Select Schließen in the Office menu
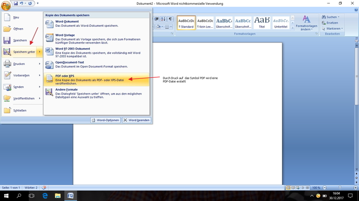 click(22, 110)
